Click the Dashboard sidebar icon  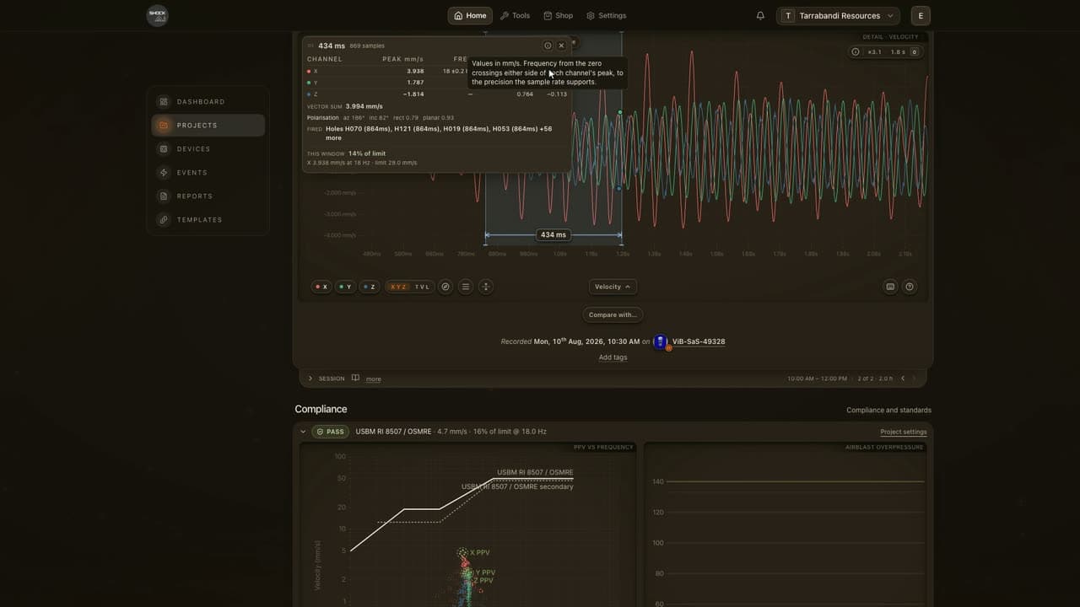[164, 102]
